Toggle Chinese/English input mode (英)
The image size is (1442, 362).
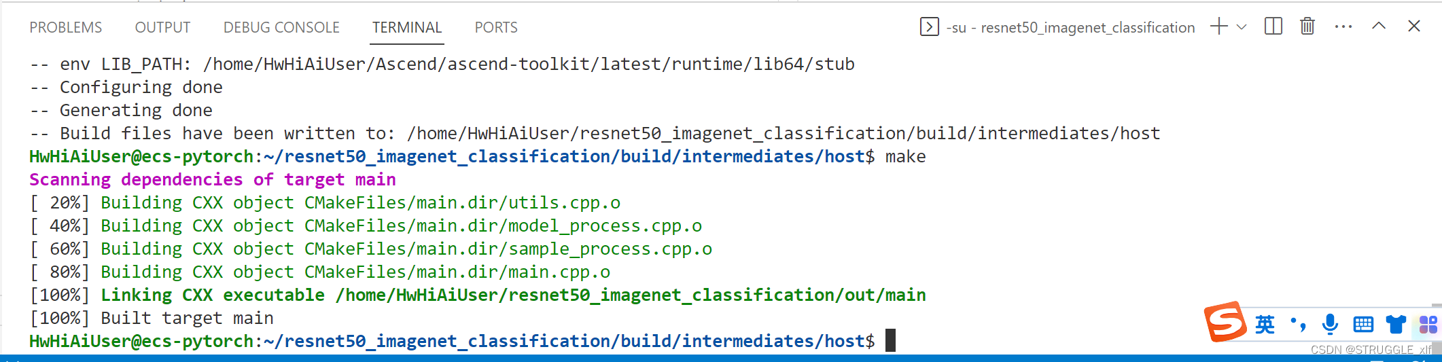pyautogui.click(x=1265, y=325)
